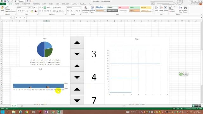Switch to the DEVELOPER tab
Image resolution: width=203 pixels, height=114 pixels.
[x=65, y=4]
